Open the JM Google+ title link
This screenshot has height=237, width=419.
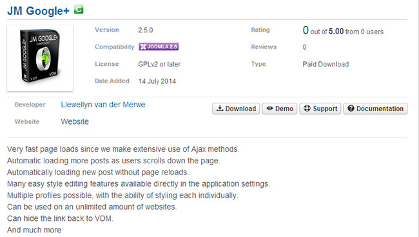(38, 11)
